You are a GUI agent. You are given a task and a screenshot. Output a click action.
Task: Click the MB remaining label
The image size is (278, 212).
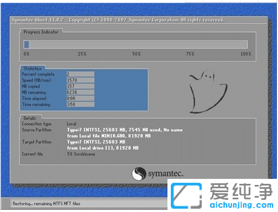click(x=34, y=92)
